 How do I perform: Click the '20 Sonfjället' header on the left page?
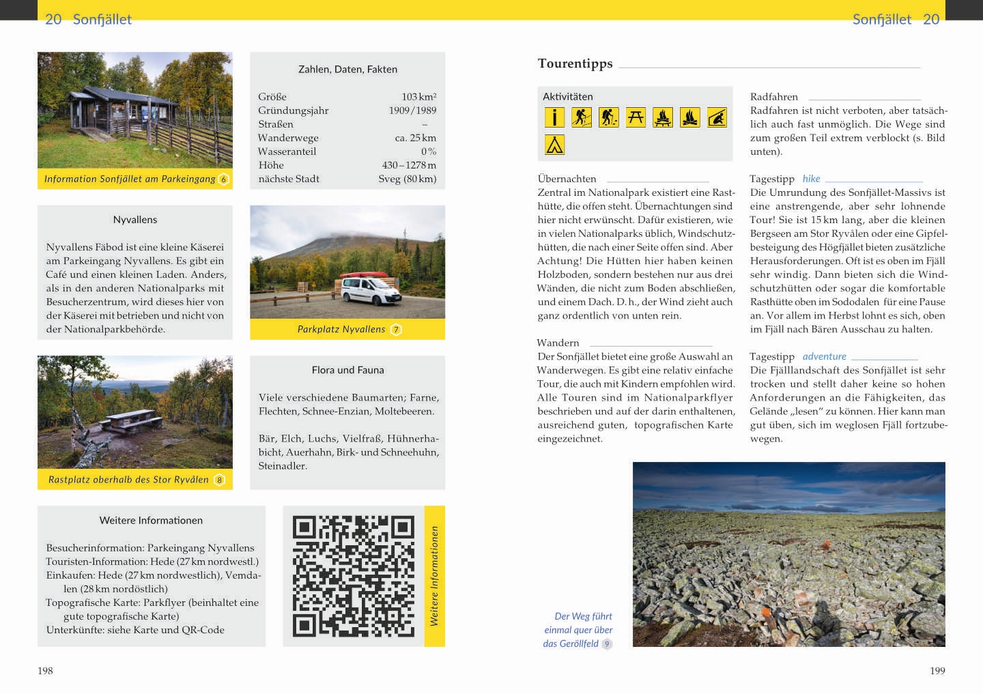coord(88,19)
